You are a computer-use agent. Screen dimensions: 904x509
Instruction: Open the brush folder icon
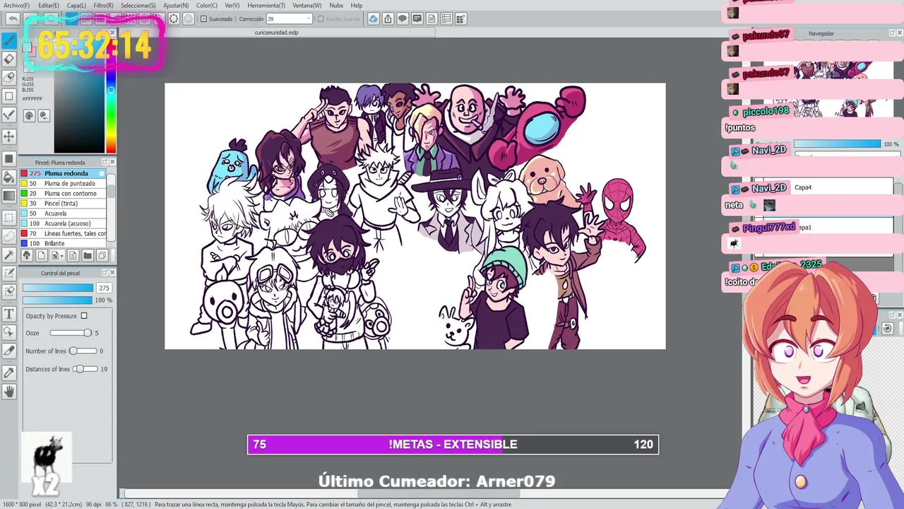pyautogui.click(x=88, y=255)
